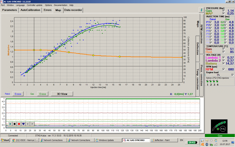Toggle the Gas pressure checkbox

pos(223,11)
